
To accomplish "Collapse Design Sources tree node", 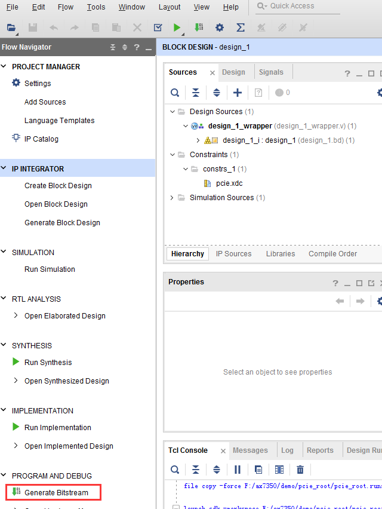I will pyautogui.click(x=172, y=112).
